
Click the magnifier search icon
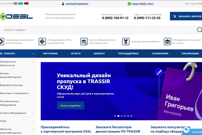coord(199,30)
